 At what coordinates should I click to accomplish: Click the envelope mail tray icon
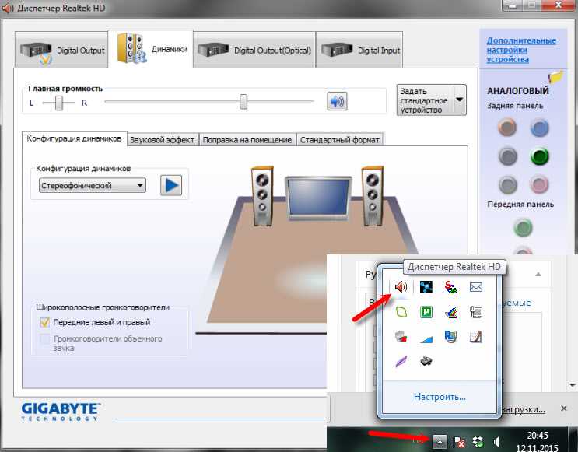pyautogui.click(x=475, y=287)
